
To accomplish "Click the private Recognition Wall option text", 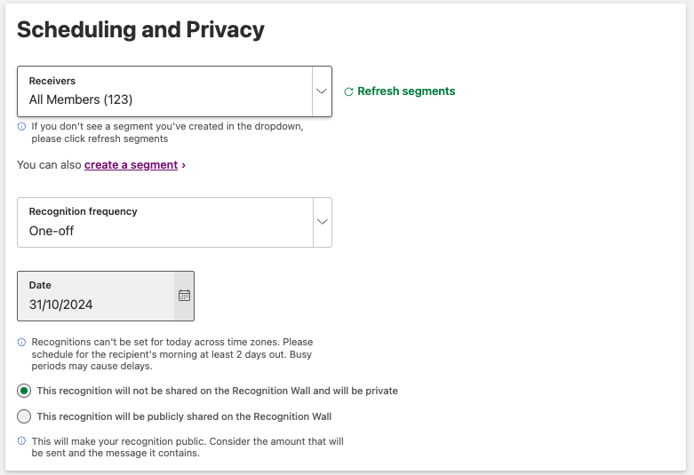I will tap(217, 391).
